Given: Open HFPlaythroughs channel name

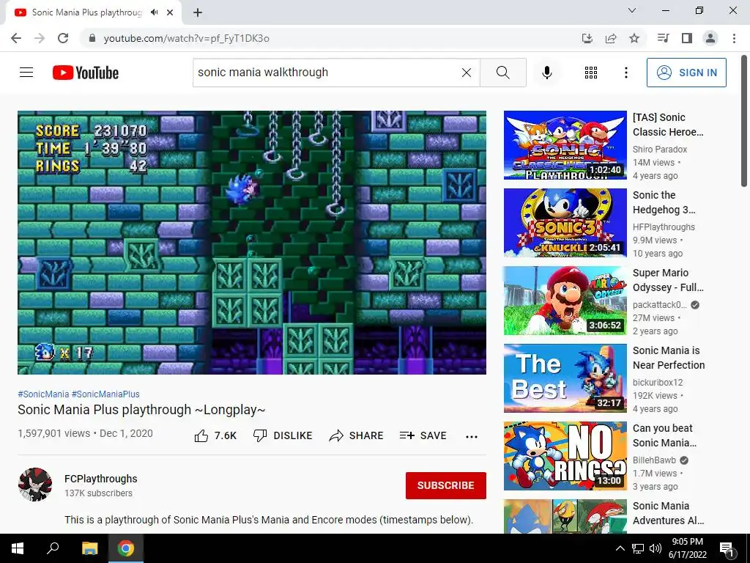Looking at the screenshot, I should click(664, 227).
